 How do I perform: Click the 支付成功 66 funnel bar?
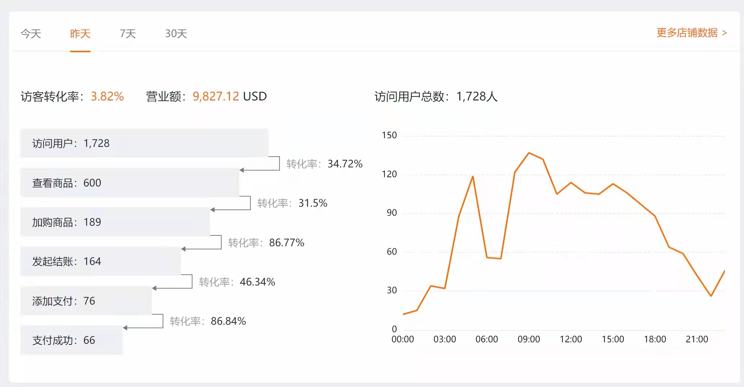pos(71,340)
